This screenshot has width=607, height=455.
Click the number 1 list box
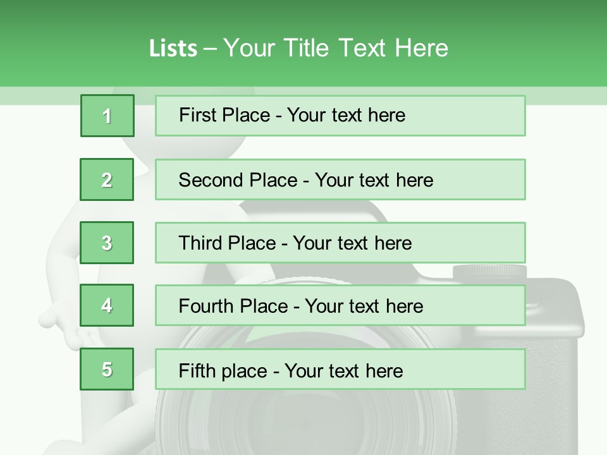coord(107,116)
